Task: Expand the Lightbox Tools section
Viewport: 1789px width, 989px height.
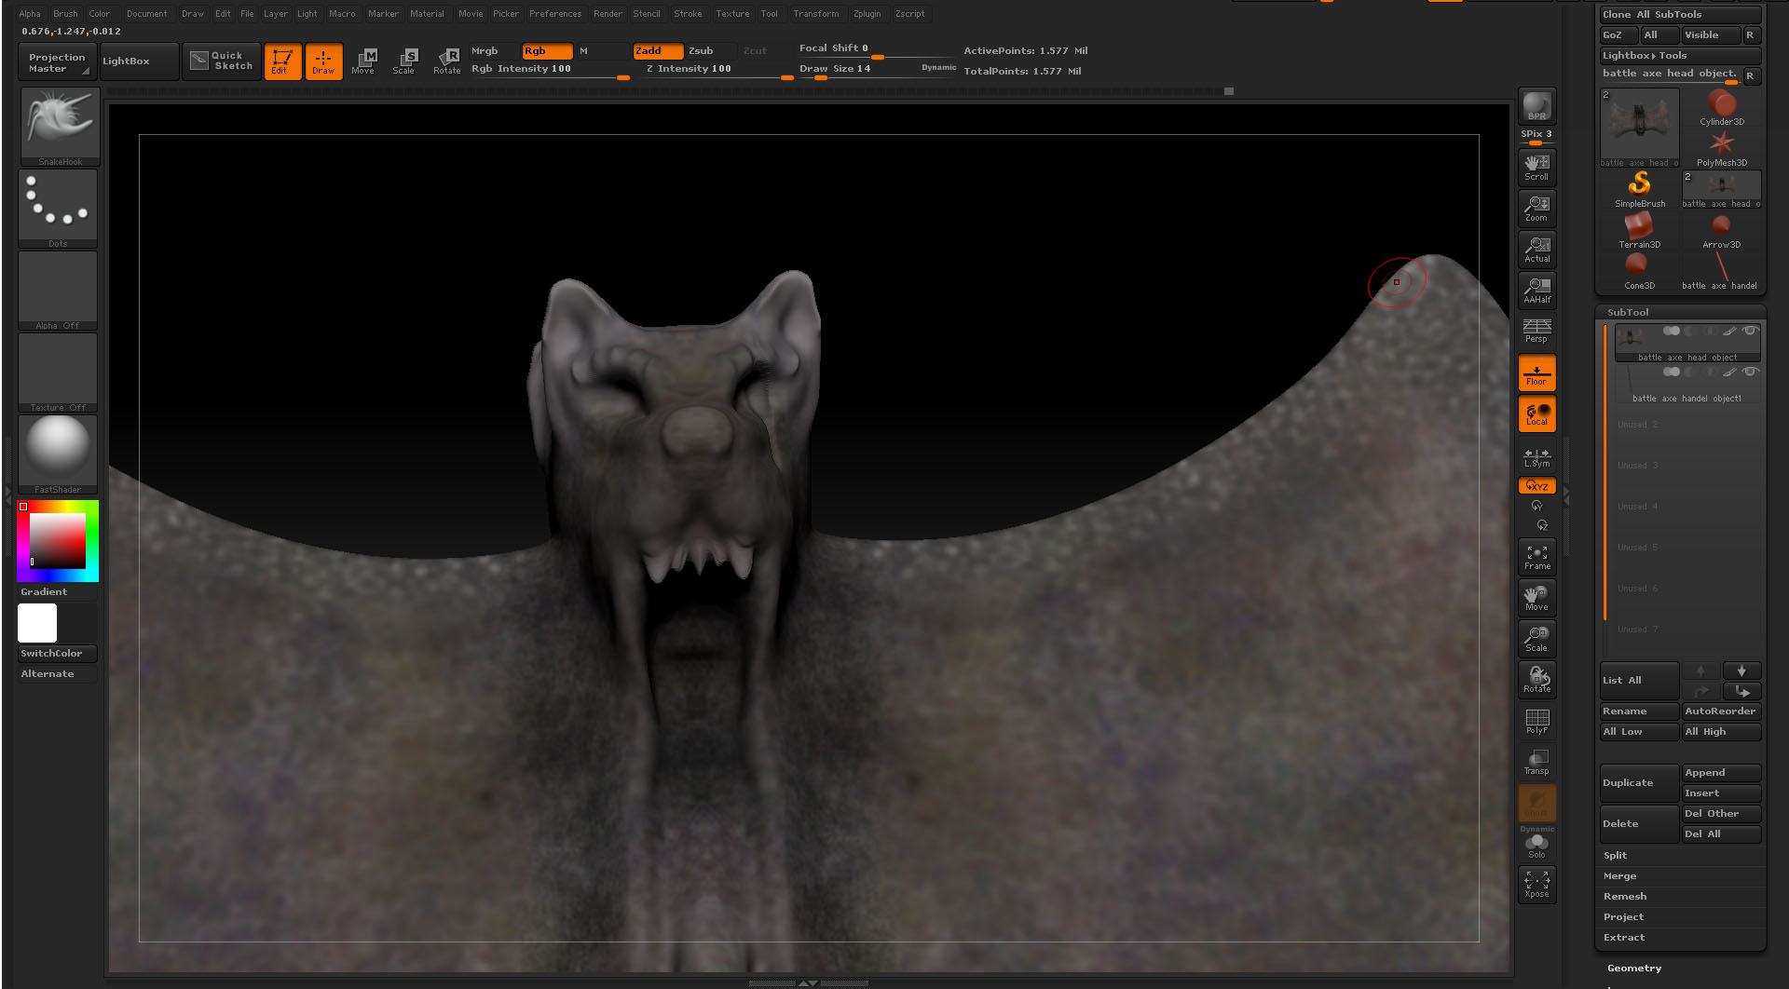Action: tap(1680, 56)
